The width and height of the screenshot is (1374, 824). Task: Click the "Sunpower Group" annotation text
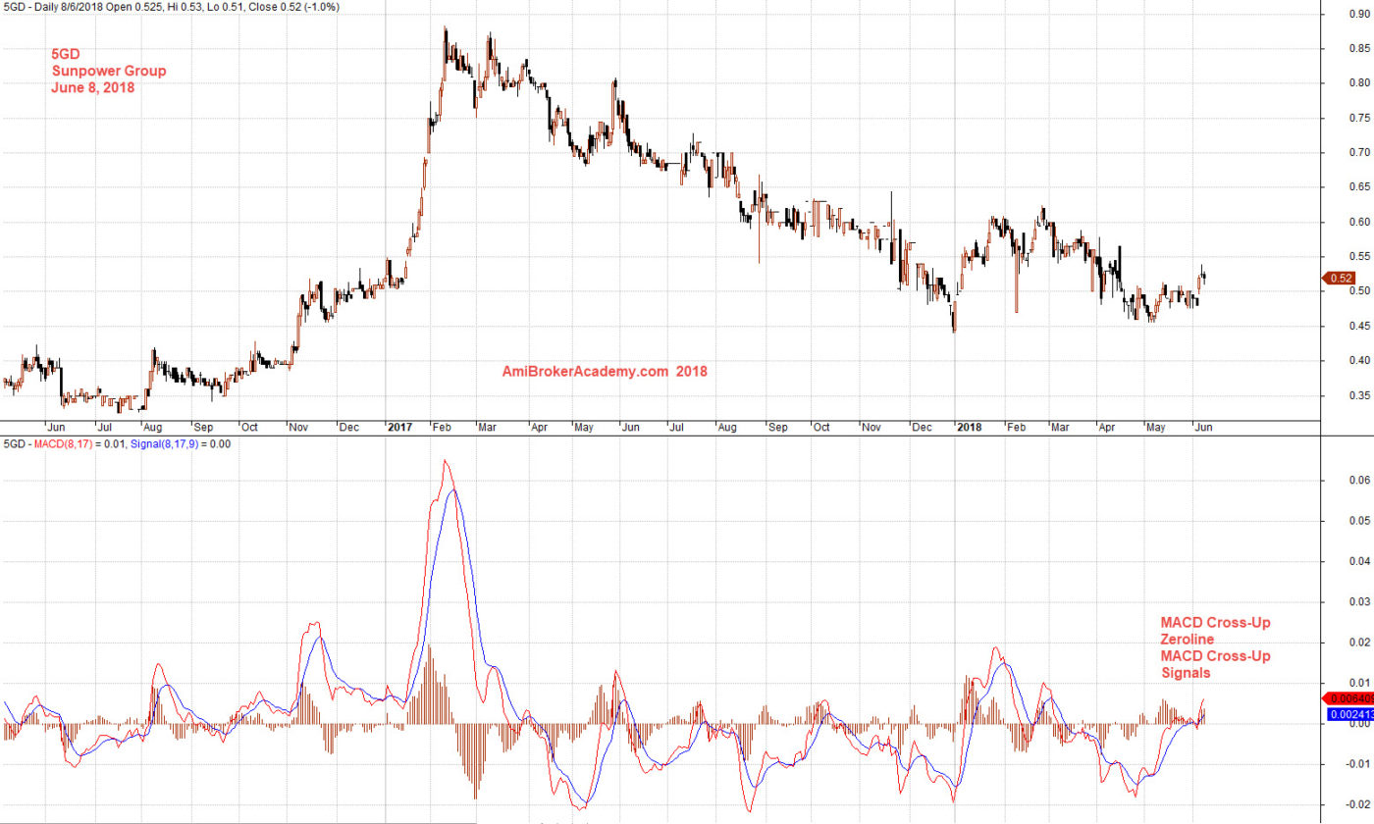(x=108, y=71)
